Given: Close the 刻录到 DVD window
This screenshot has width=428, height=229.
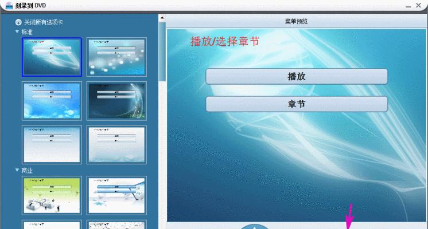Looking at the screenshot, I should click(418, 5).
